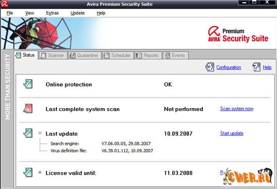Click the Scan system now link
Viewport: 277px width, 189px height.
point(237,109)
